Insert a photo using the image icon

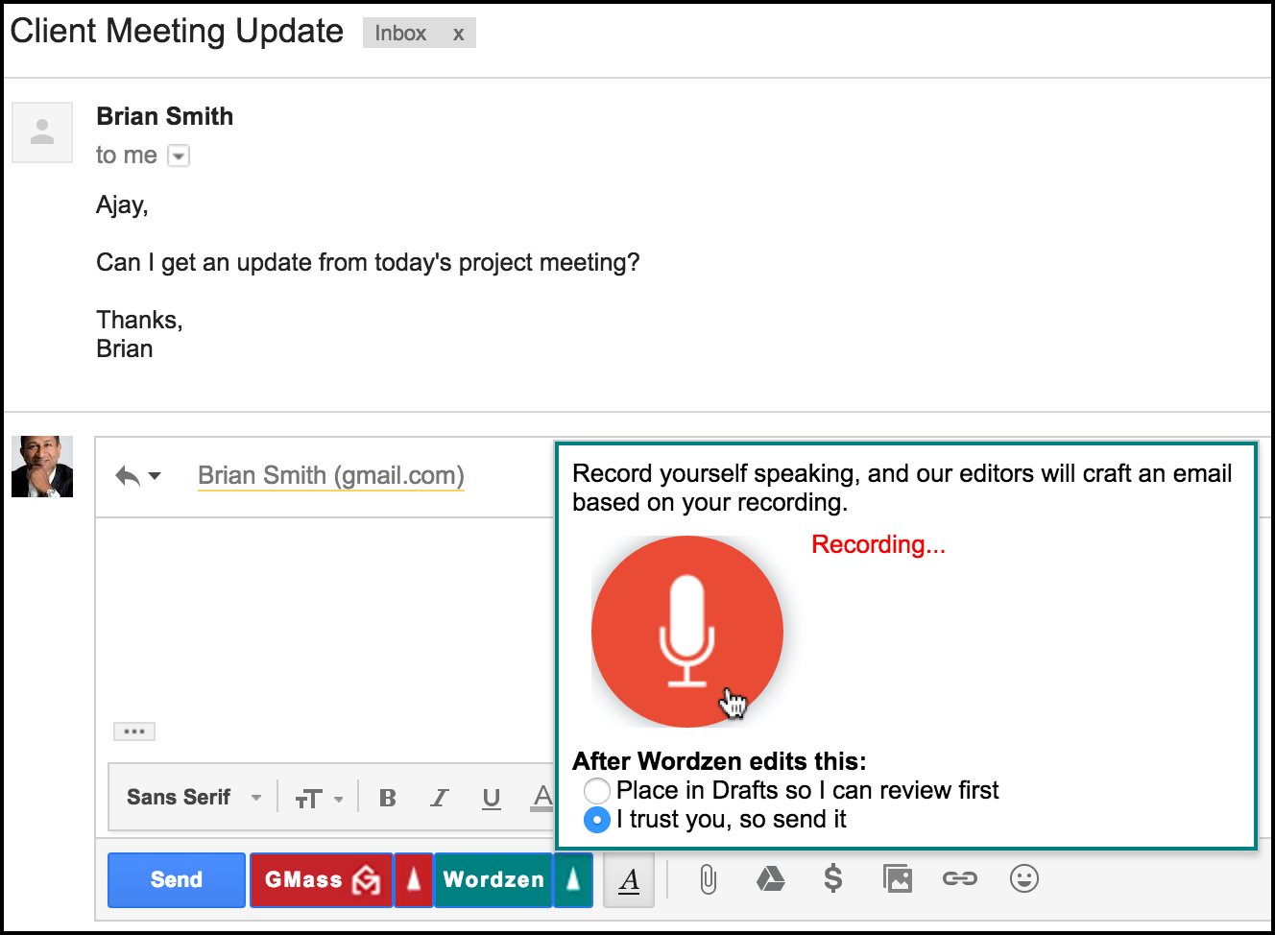(898, 878)
